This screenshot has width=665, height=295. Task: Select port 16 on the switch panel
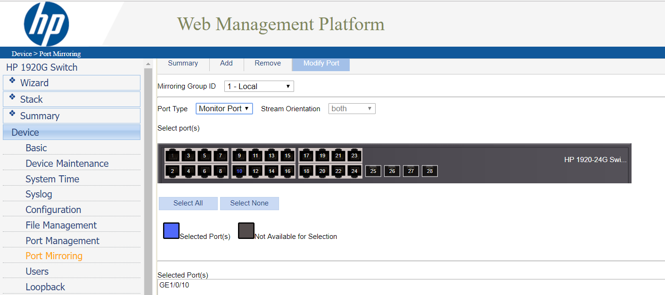point(287,171)
